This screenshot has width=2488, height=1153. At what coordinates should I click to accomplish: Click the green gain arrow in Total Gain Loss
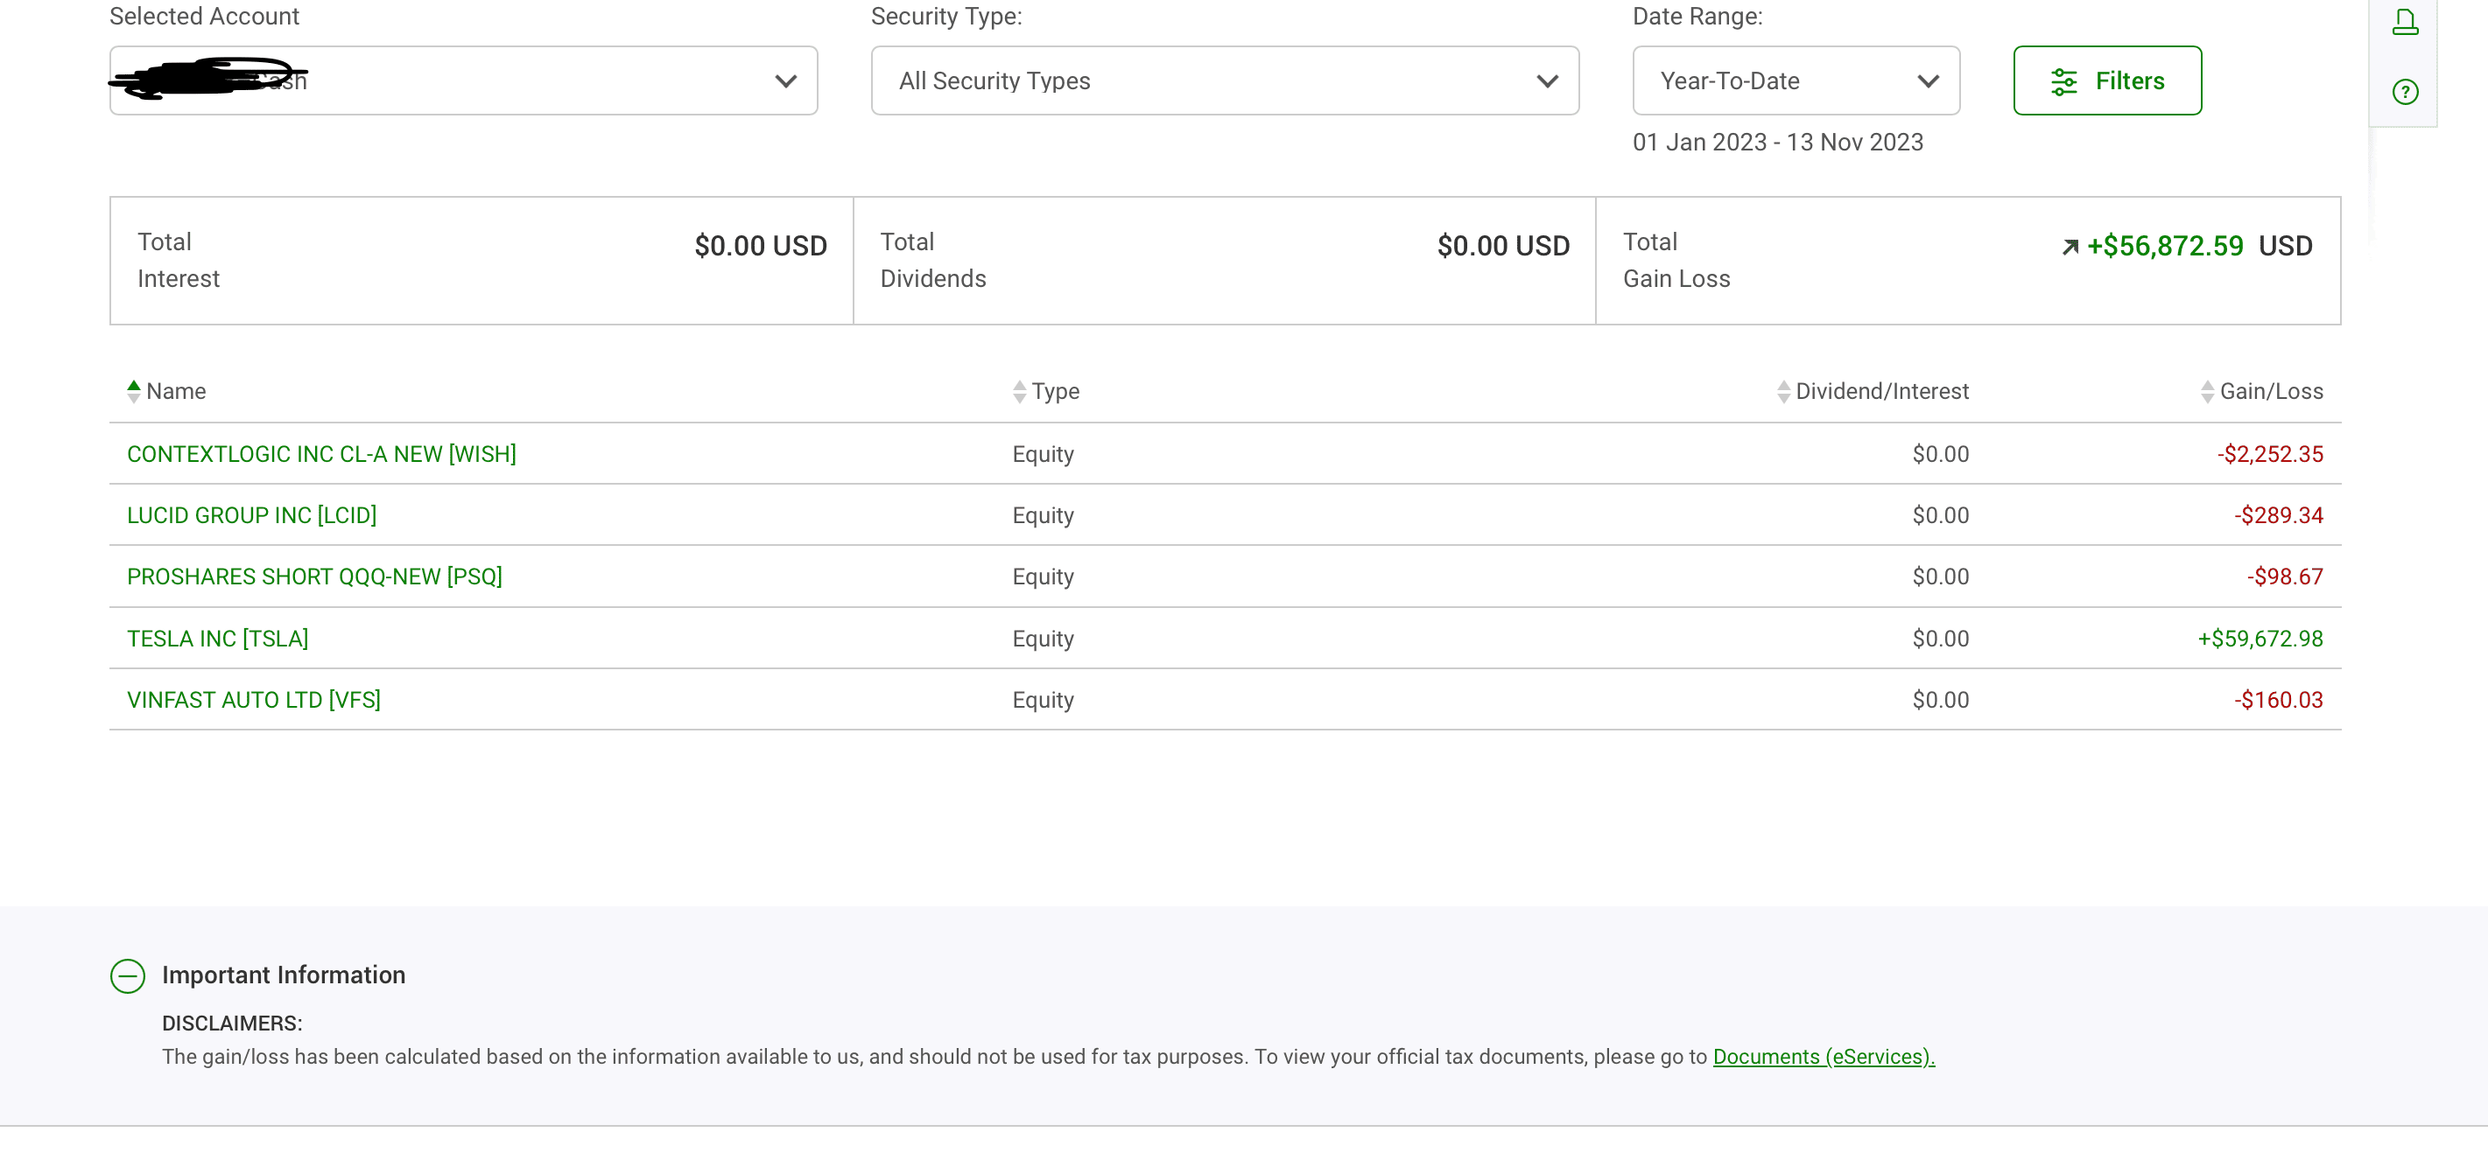coord(2070,247)
